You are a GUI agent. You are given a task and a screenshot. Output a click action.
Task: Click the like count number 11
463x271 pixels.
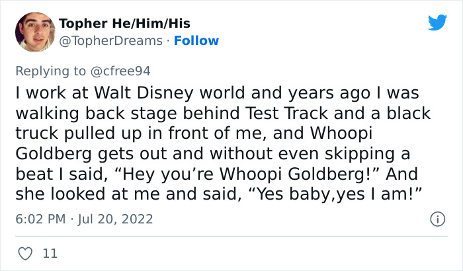pyautogui.click(x=50, y=253)
